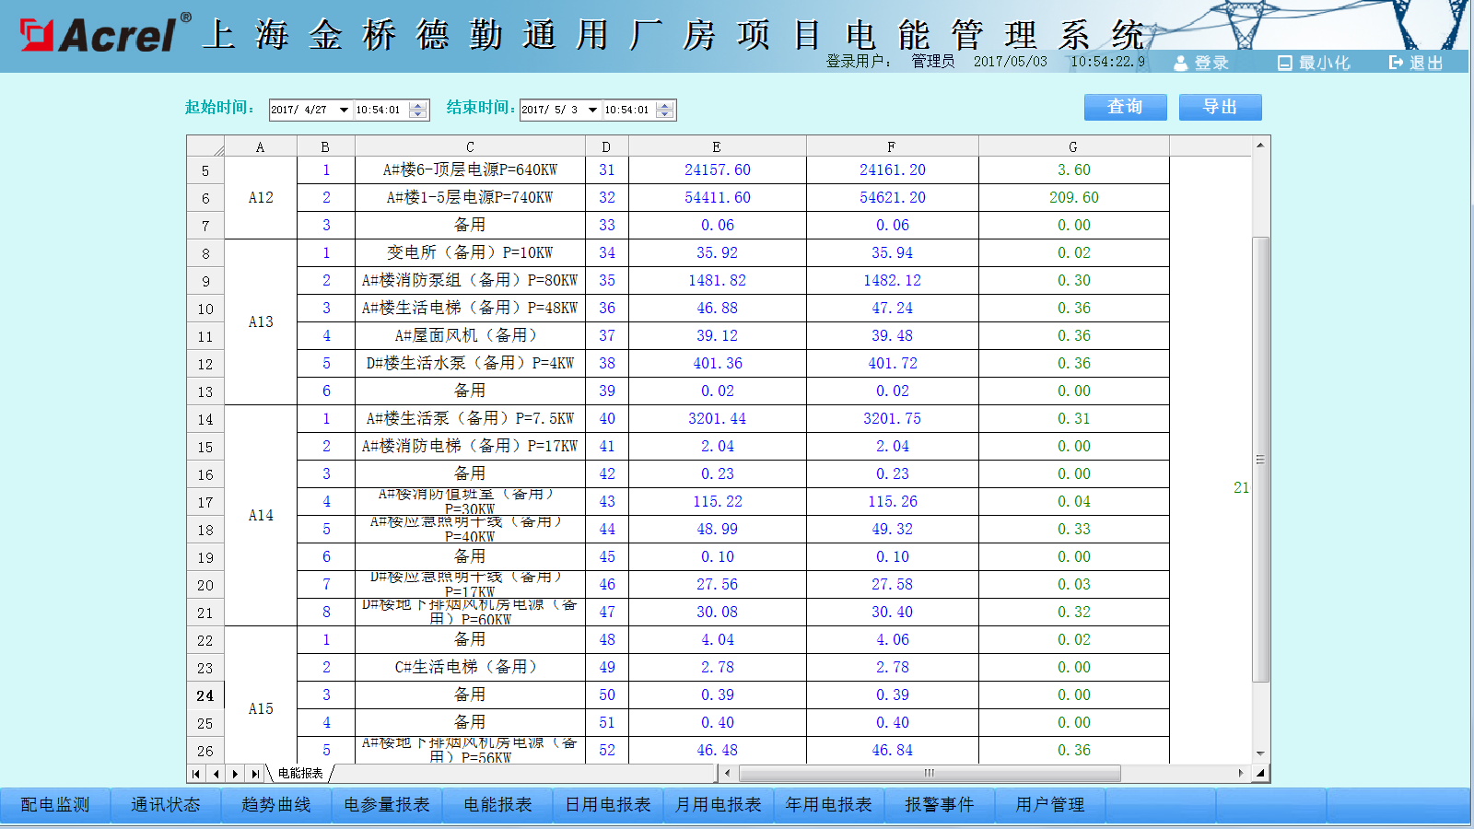This screenshot has height=829, width=1474.
Task: Click the horizontal scrollbar thumb of the table
Action: pos(929,774)
